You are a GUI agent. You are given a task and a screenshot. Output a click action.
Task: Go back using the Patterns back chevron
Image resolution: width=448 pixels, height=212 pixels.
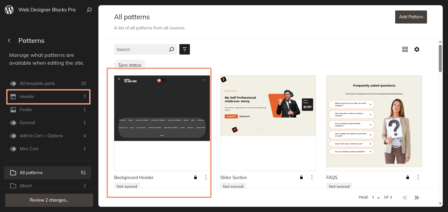9,41
